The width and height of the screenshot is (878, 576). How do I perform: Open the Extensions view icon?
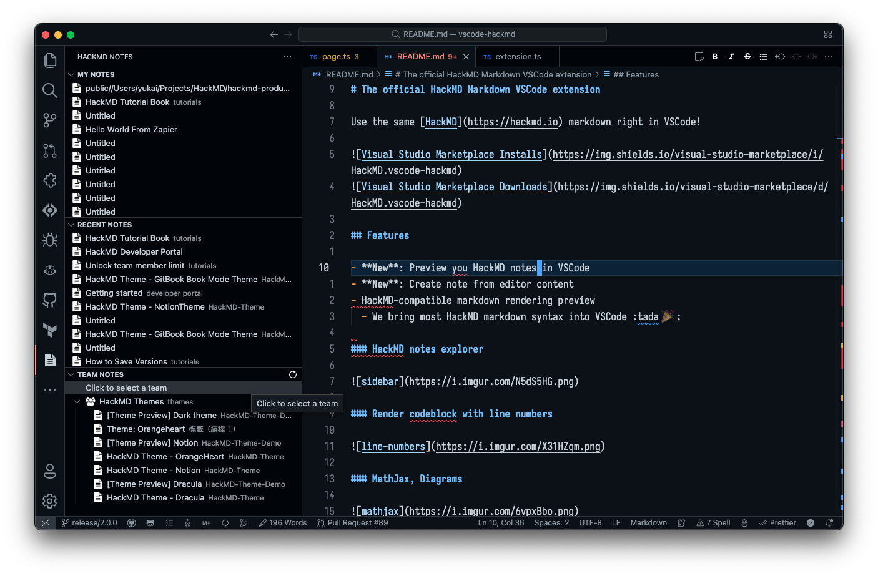coord(50,180)
